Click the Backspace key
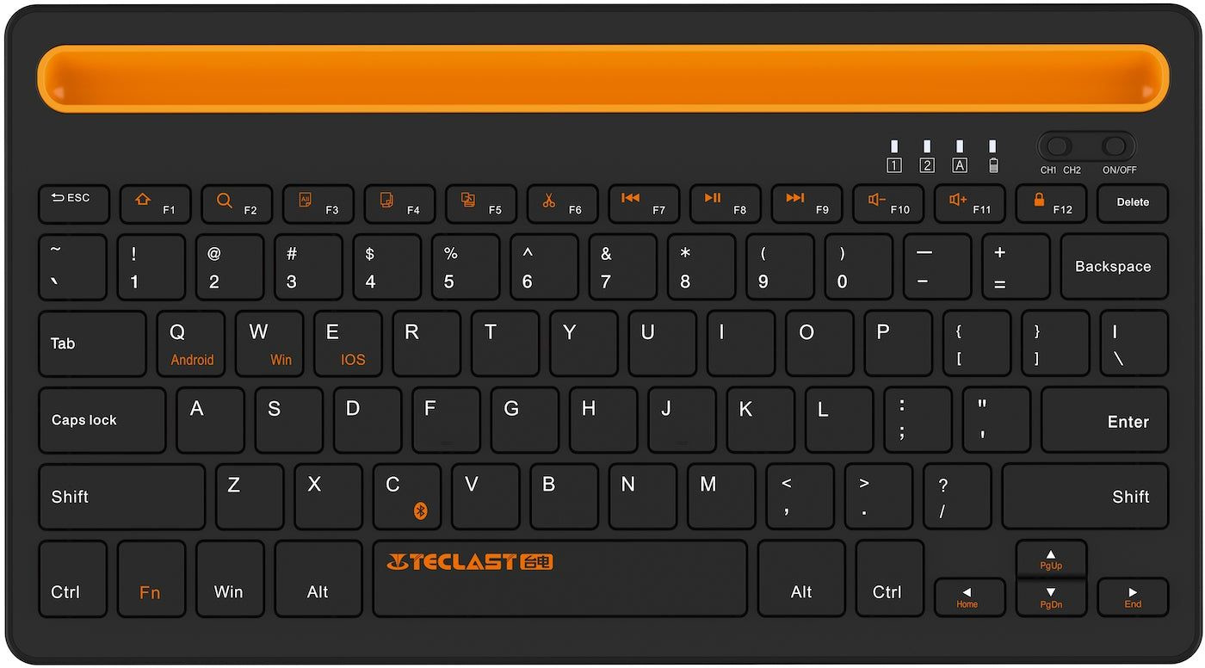The image size is (1205, 668). tap(1114, 267)
